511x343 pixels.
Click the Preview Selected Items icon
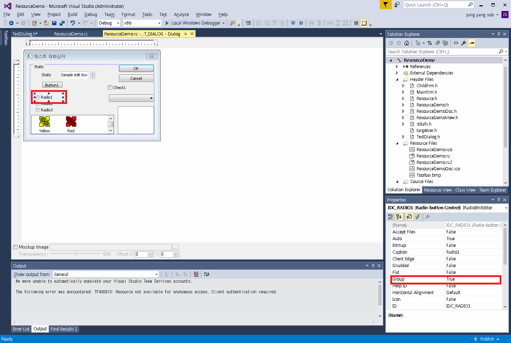(x=472, y=43)
